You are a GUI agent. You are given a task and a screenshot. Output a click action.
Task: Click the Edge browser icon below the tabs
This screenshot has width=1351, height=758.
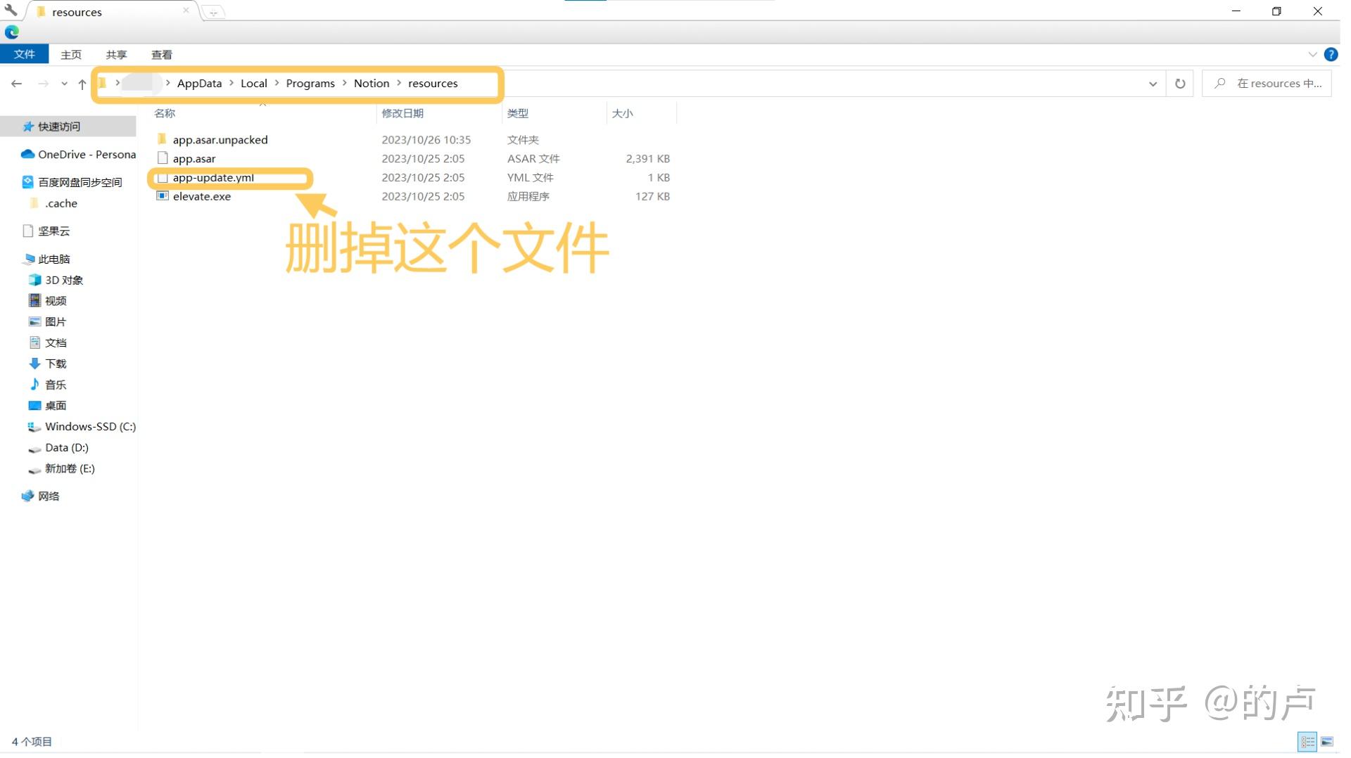tap(12, 32)
